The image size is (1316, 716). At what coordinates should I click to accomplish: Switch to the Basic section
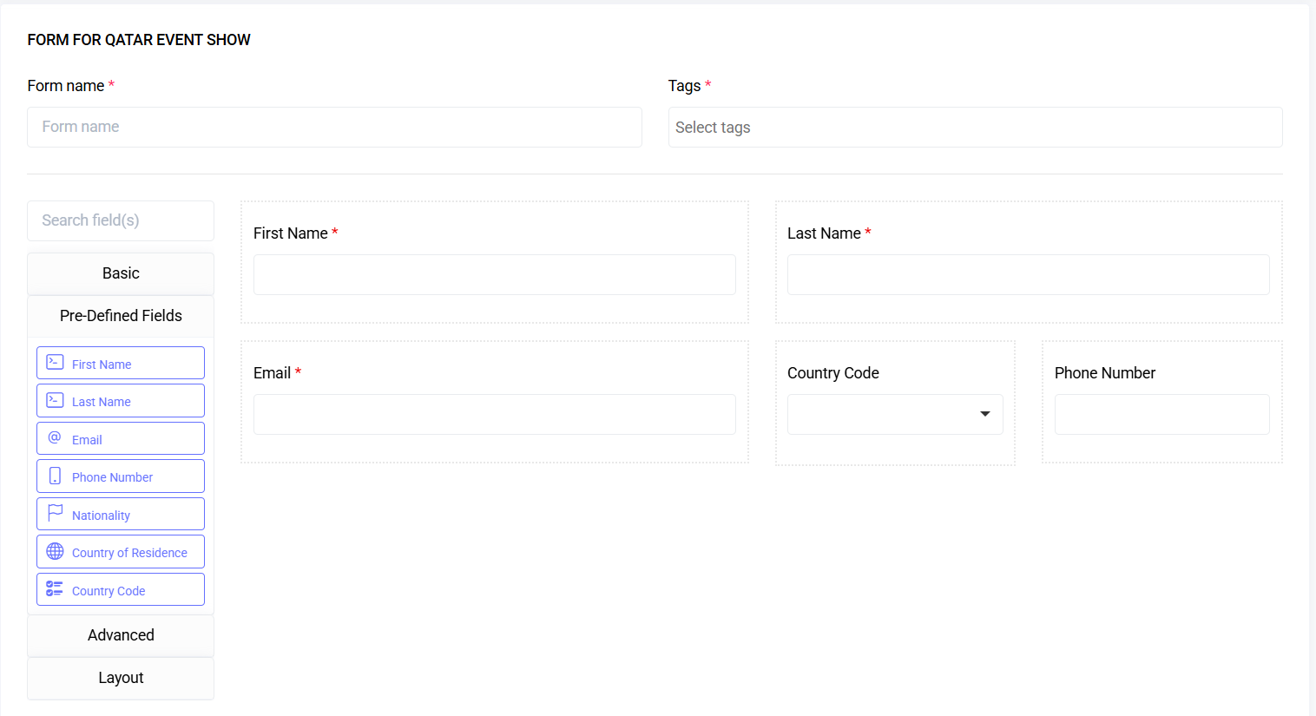pos(120,273)
